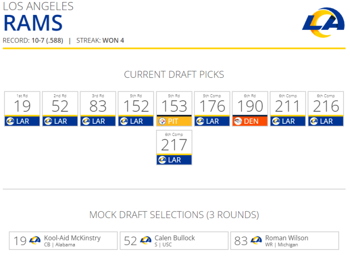
Task: Click Rams logo beside Roman Wilson
Action: (256, 241)
